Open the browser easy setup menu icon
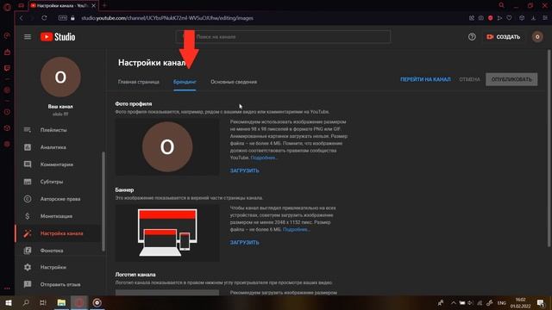The width and height of the screenshot is (552, 310). (545, 18)
